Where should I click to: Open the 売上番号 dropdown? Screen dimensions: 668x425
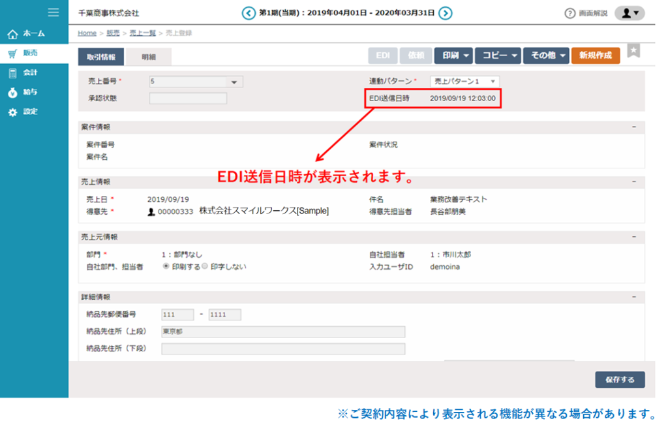tap(234, 82)
